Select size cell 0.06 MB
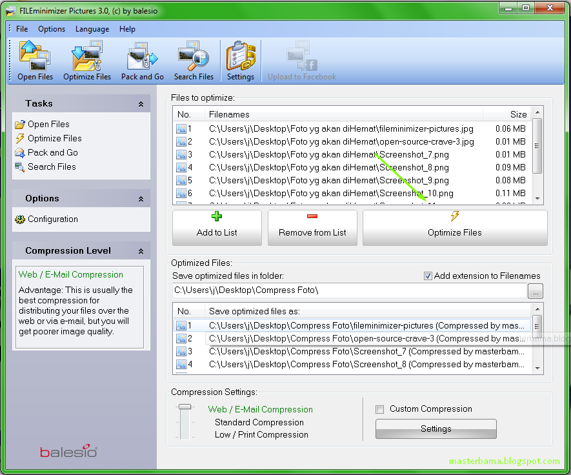This screenshot has height=475, width=571. tap(510, 128)
